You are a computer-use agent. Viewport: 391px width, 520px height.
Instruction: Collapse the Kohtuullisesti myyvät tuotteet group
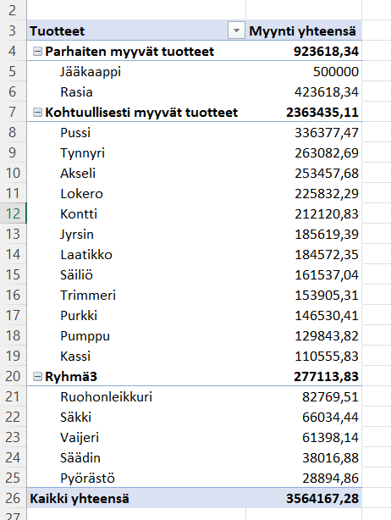pos(38,113)
